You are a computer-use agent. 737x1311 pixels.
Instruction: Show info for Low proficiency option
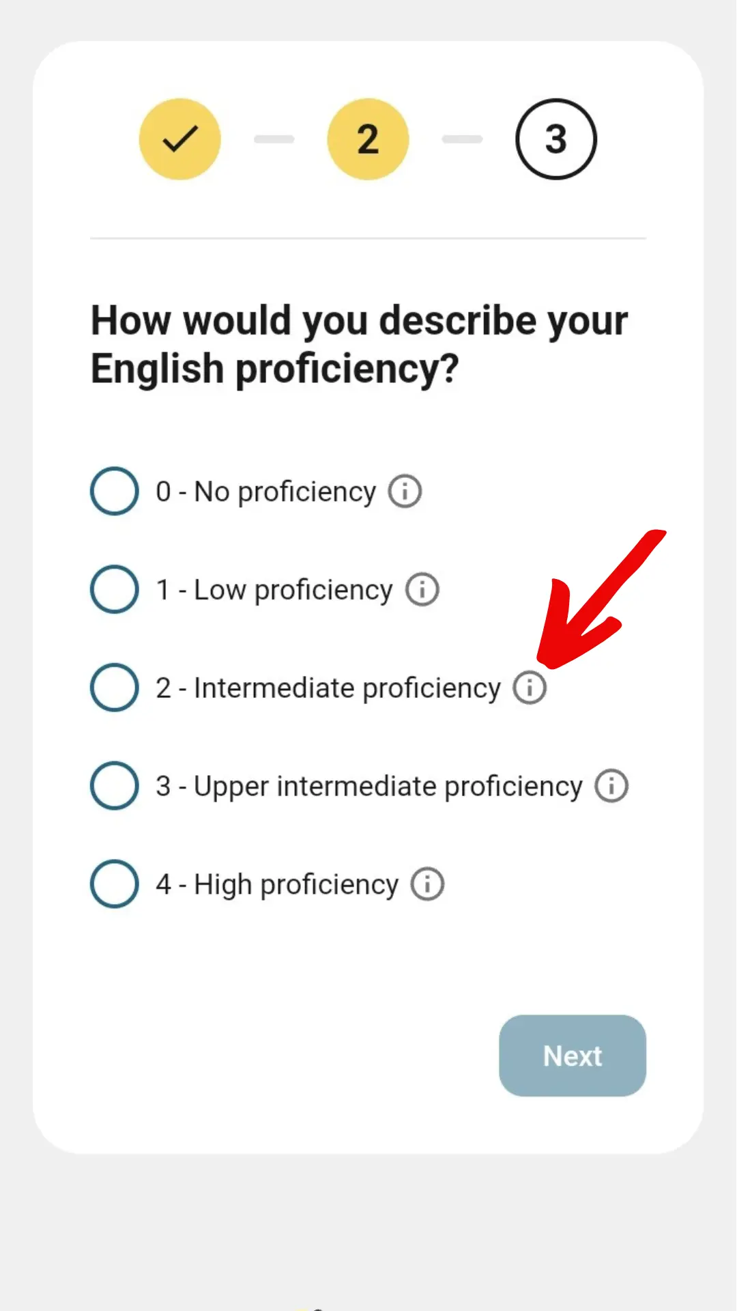(x=422, y=589)
